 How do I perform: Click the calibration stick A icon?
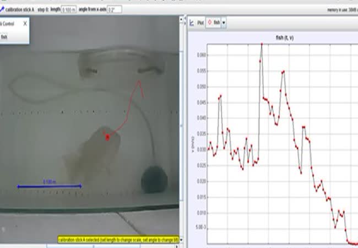point(2,9)
